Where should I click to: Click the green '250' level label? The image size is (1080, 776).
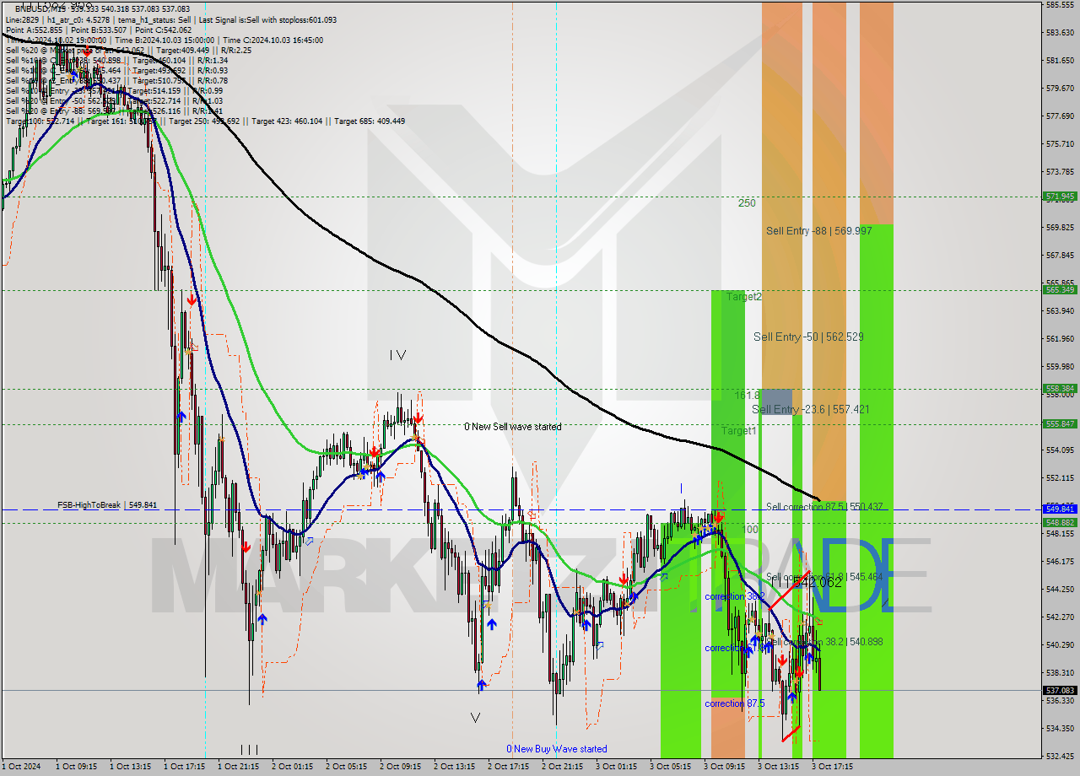point(747,202)
